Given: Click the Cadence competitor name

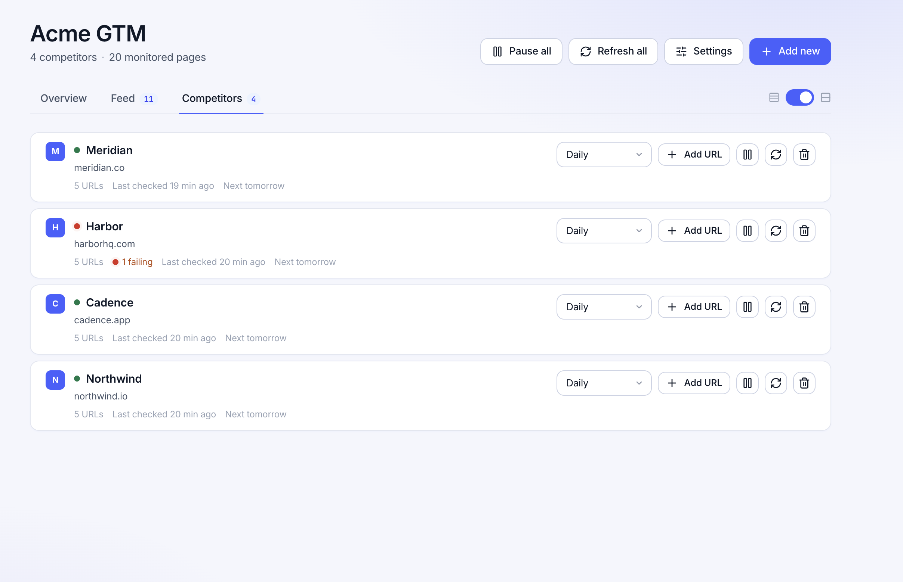Looking at the screenshot, I should 110,302.
